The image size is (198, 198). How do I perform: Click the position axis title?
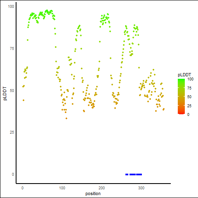tap(93, 193)
